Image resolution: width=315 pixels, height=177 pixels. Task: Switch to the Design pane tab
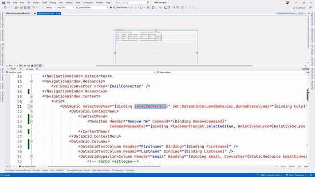[x=12, y=69]
